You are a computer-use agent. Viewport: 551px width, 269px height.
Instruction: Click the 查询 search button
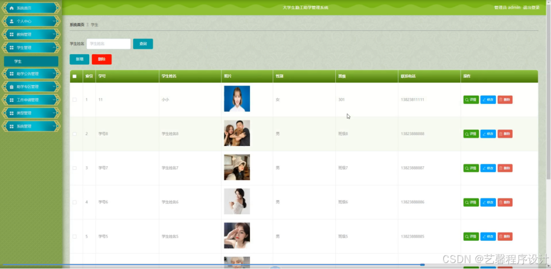(143, 44)
